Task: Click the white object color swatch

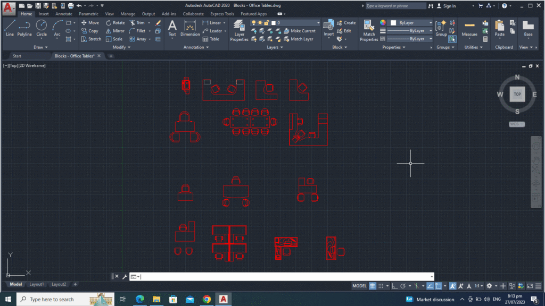Action: pos(393,22)
